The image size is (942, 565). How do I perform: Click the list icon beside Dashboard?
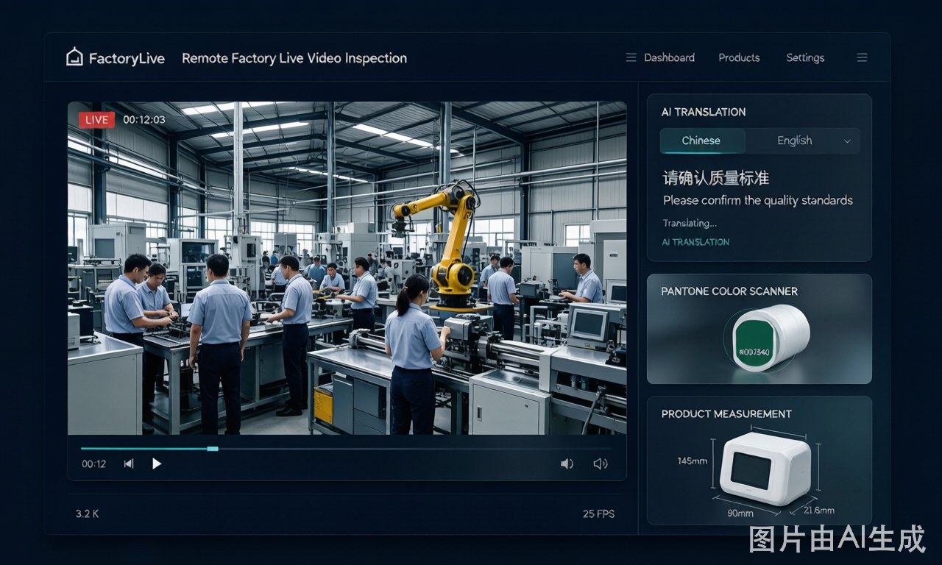[631, 57]
